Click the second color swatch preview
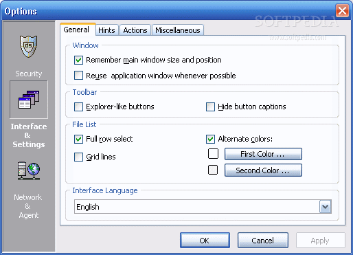 pyautogui.click(x=213, y=170)
